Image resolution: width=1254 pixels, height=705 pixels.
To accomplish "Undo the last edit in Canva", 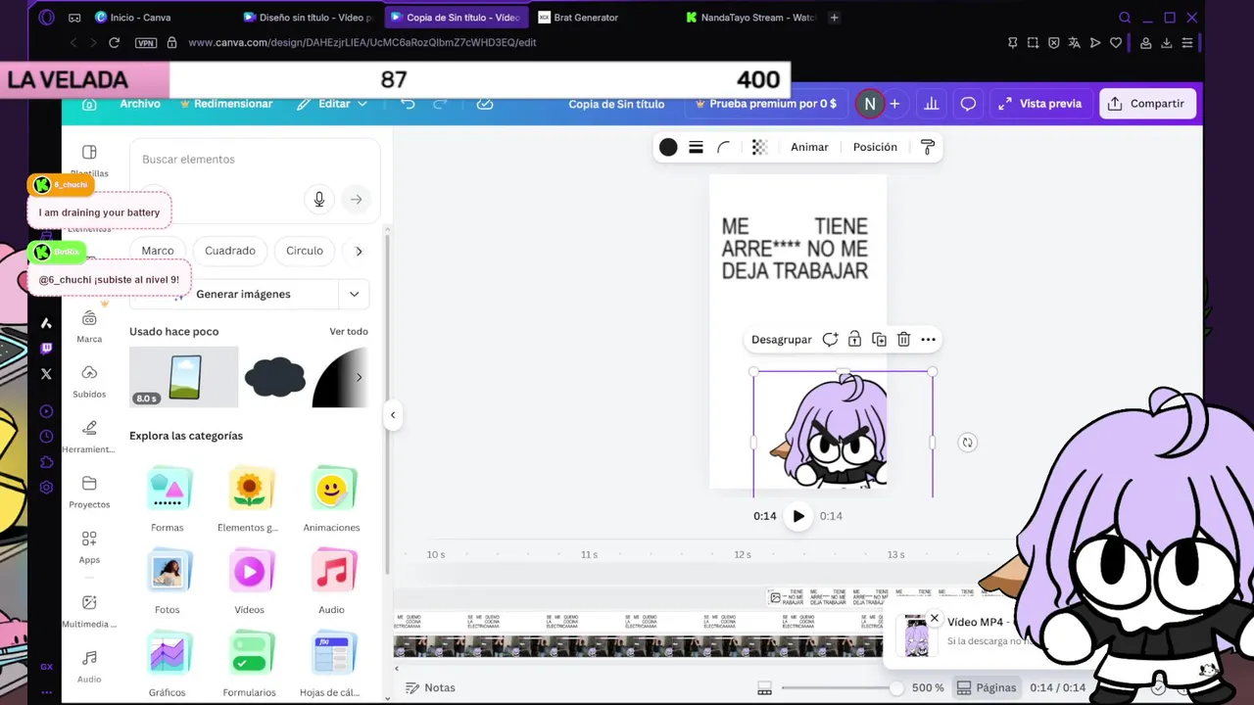I will tap(409, 104).
